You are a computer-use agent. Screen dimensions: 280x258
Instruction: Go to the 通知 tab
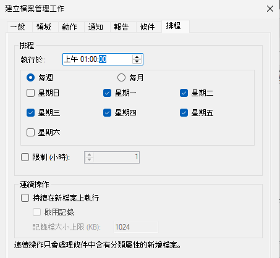click(x=97, y=27)
